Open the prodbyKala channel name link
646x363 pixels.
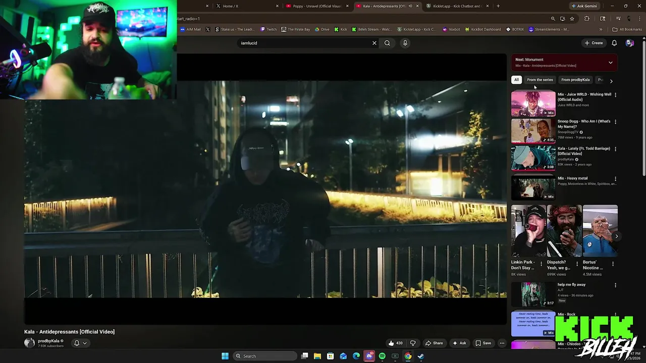point(49,341)
